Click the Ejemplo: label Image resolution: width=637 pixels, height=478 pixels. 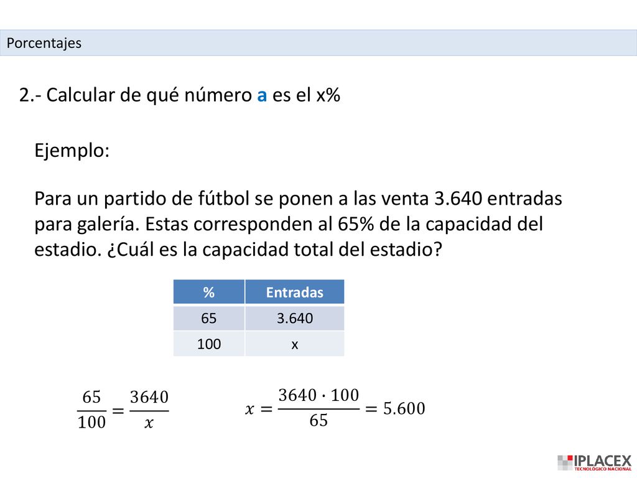[x=72, y=151]
